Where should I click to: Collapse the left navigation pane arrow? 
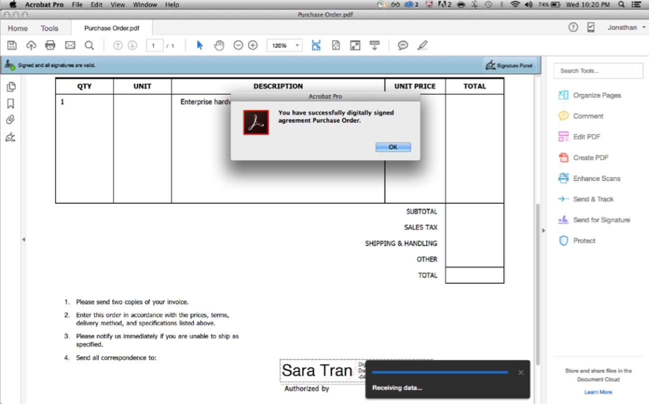[23, 240]
